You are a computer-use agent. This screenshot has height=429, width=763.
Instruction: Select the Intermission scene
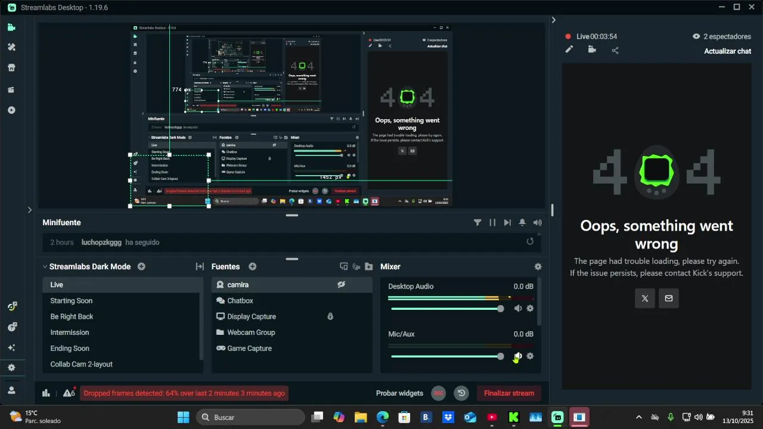click(122, 332)
